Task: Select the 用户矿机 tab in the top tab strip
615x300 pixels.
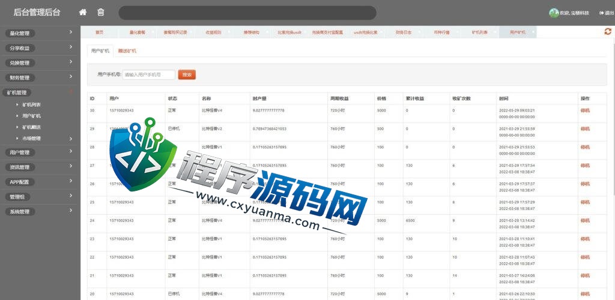Action: coord(517,32)
